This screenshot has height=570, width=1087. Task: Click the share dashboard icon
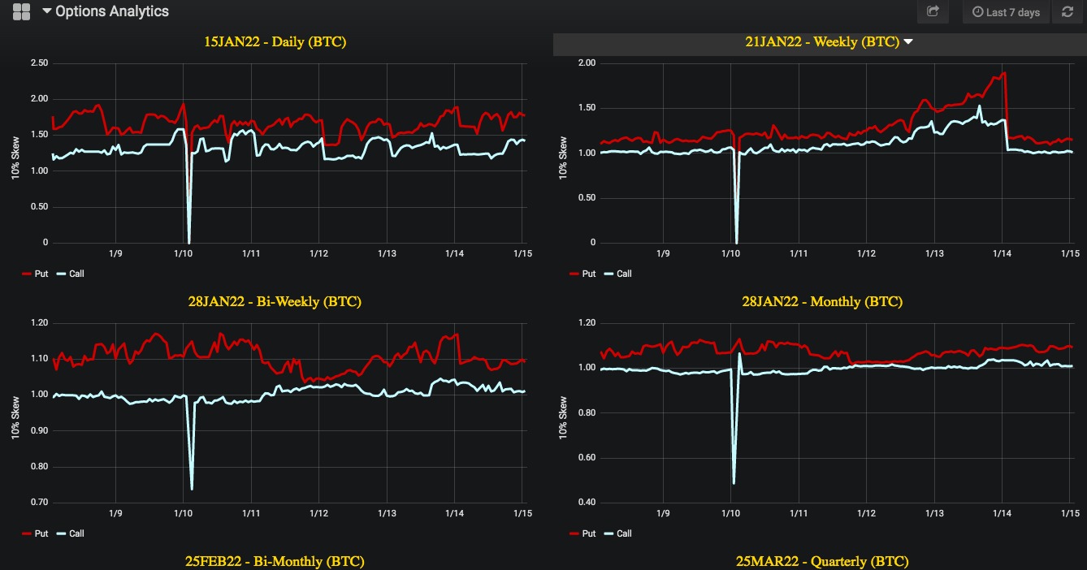933,11
